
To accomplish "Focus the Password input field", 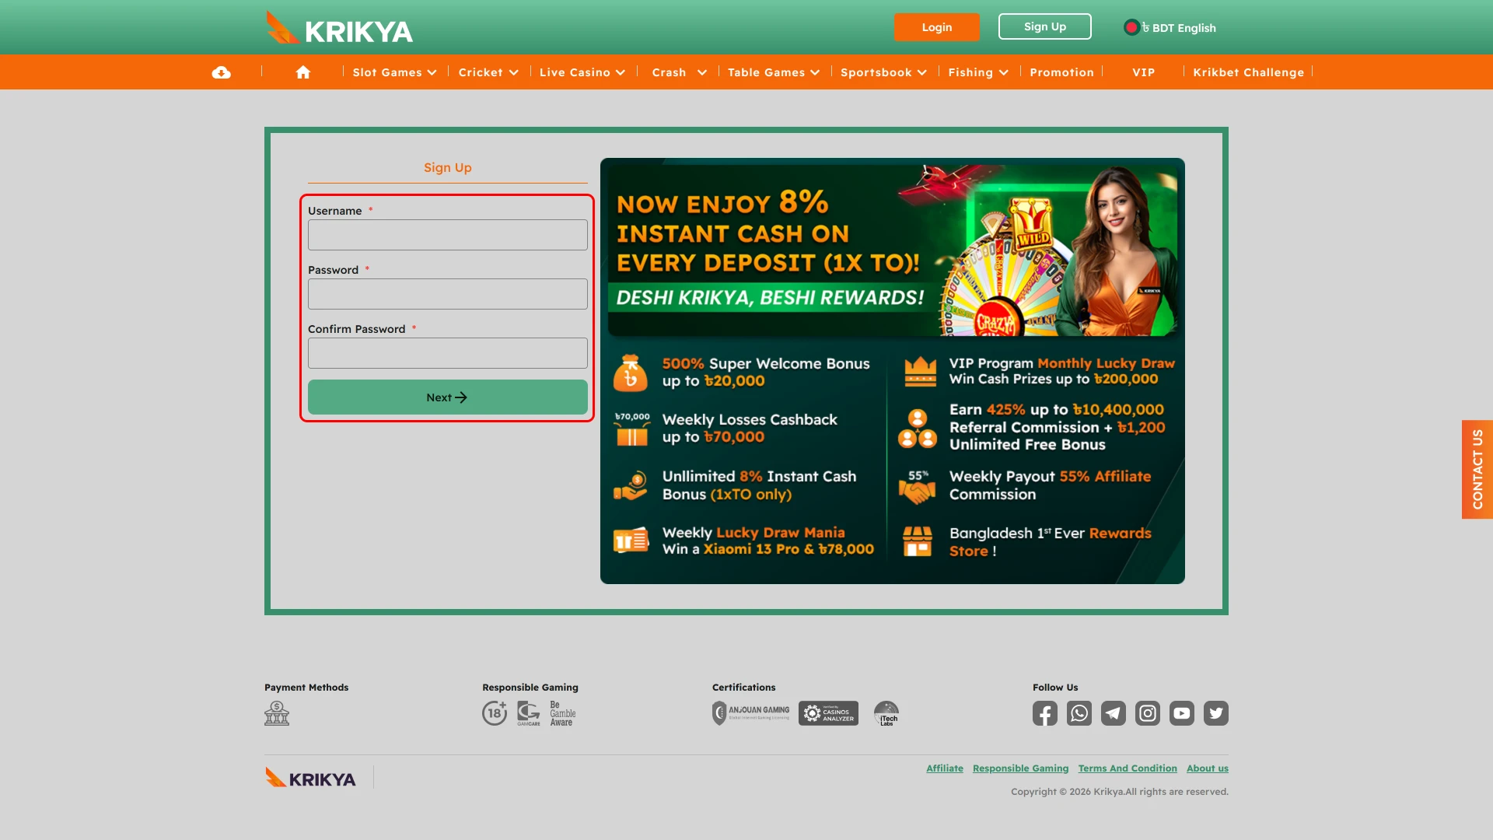I will (x=448, y=294).
